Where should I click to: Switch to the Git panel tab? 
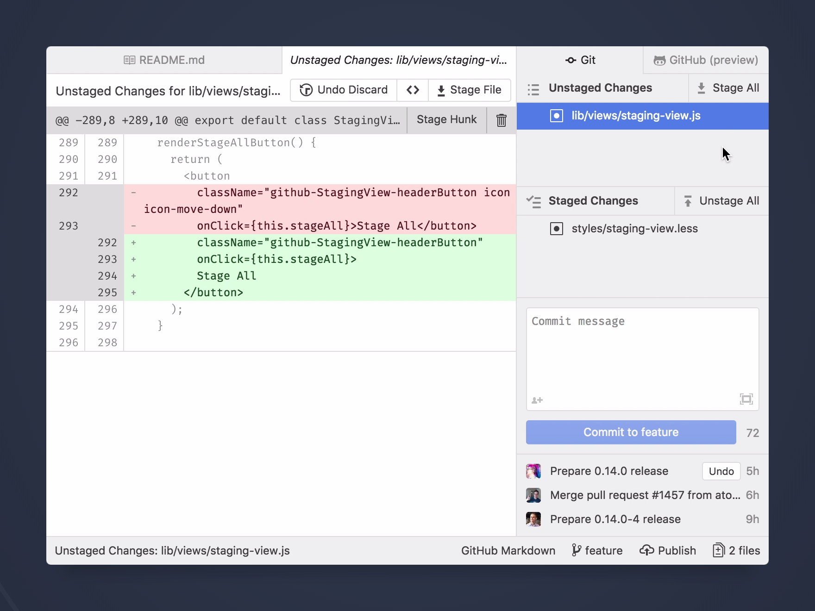580,60
